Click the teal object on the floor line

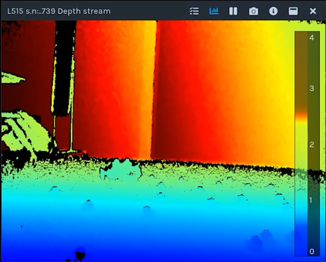pyautogui.click(x=121, y=170)
